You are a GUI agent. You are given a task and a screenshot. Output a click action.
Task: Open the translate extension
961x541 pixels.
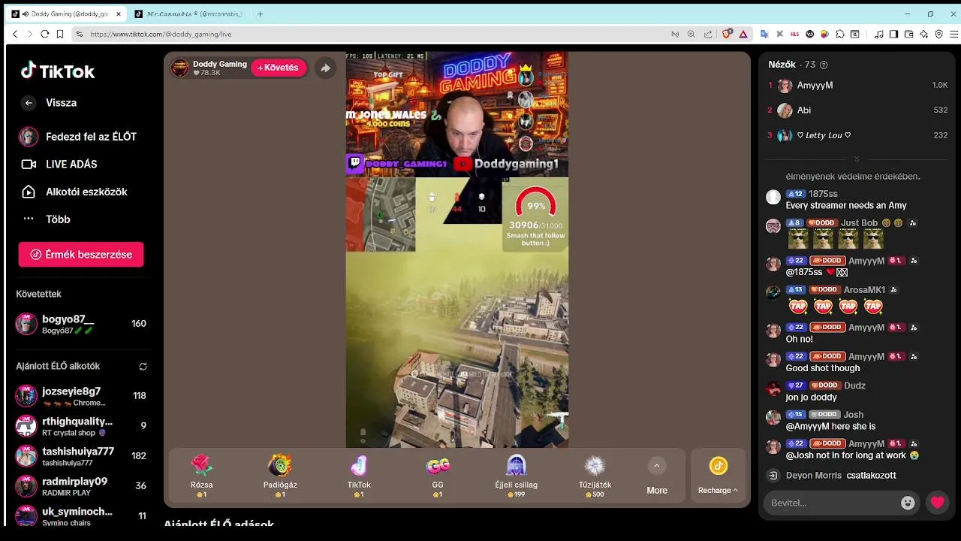point(764,34)
